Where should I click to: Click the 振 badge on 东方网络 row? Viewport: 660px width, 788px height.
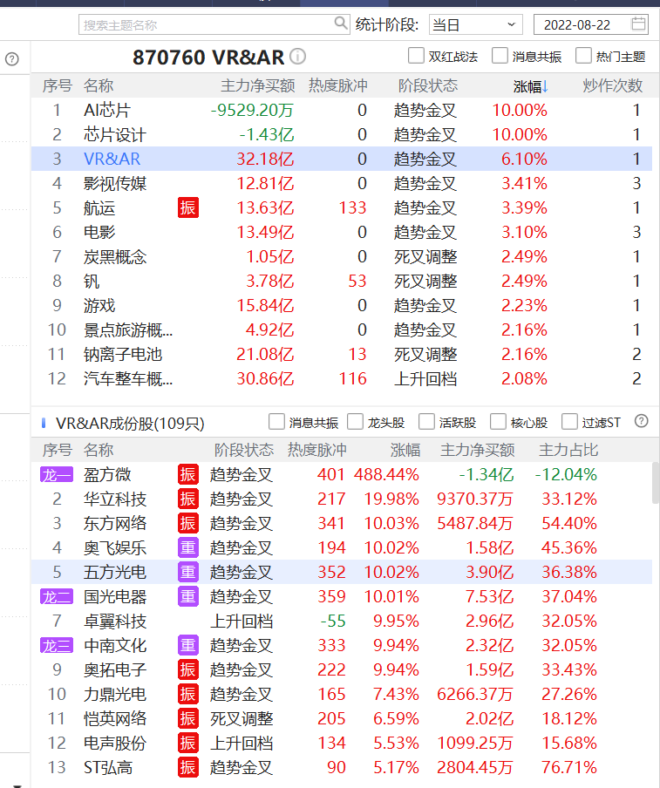(188, 523)
